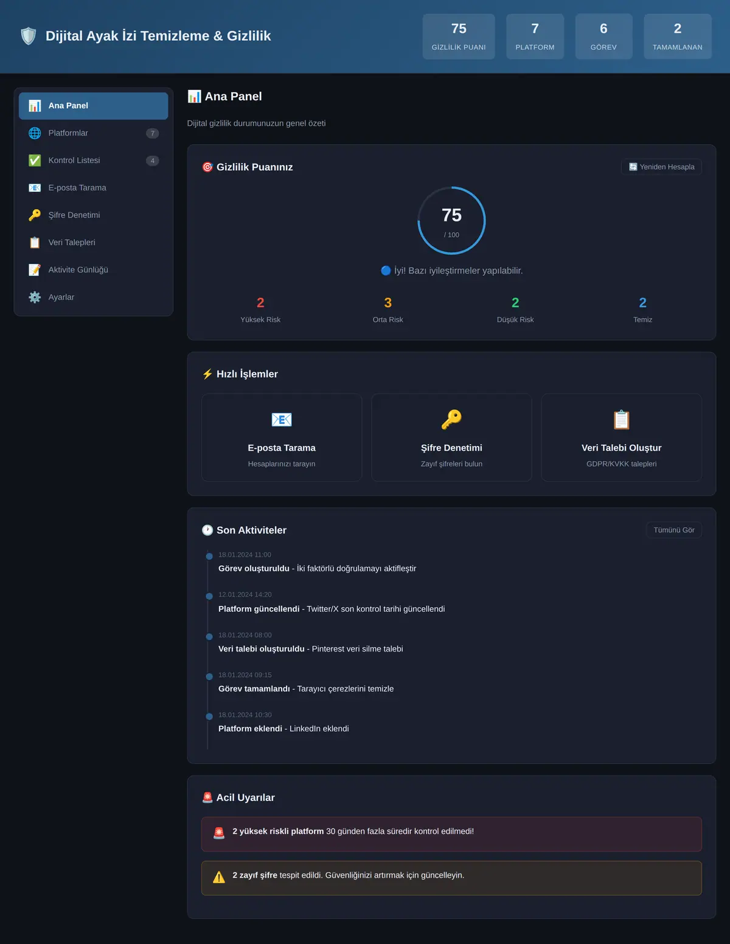Click the activity 'Veri talebi oluşturuldu' entry
Image resolution: width=730 pixels, height=944 pixels.
tap(311, 649)
